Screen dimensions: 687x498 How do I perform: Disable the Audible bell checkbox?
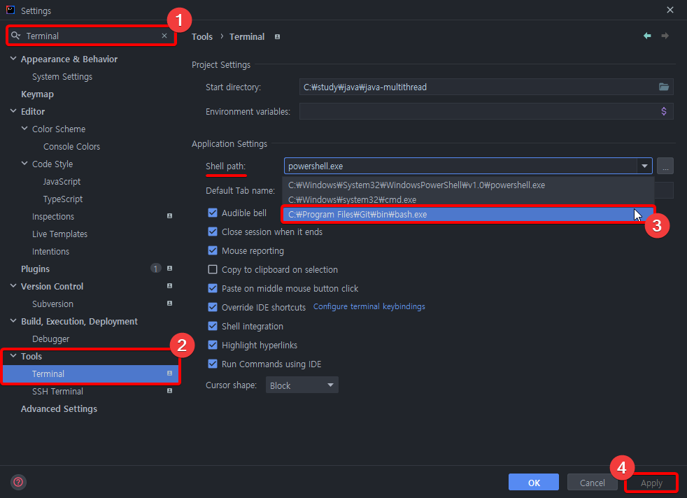coord(213,213)
